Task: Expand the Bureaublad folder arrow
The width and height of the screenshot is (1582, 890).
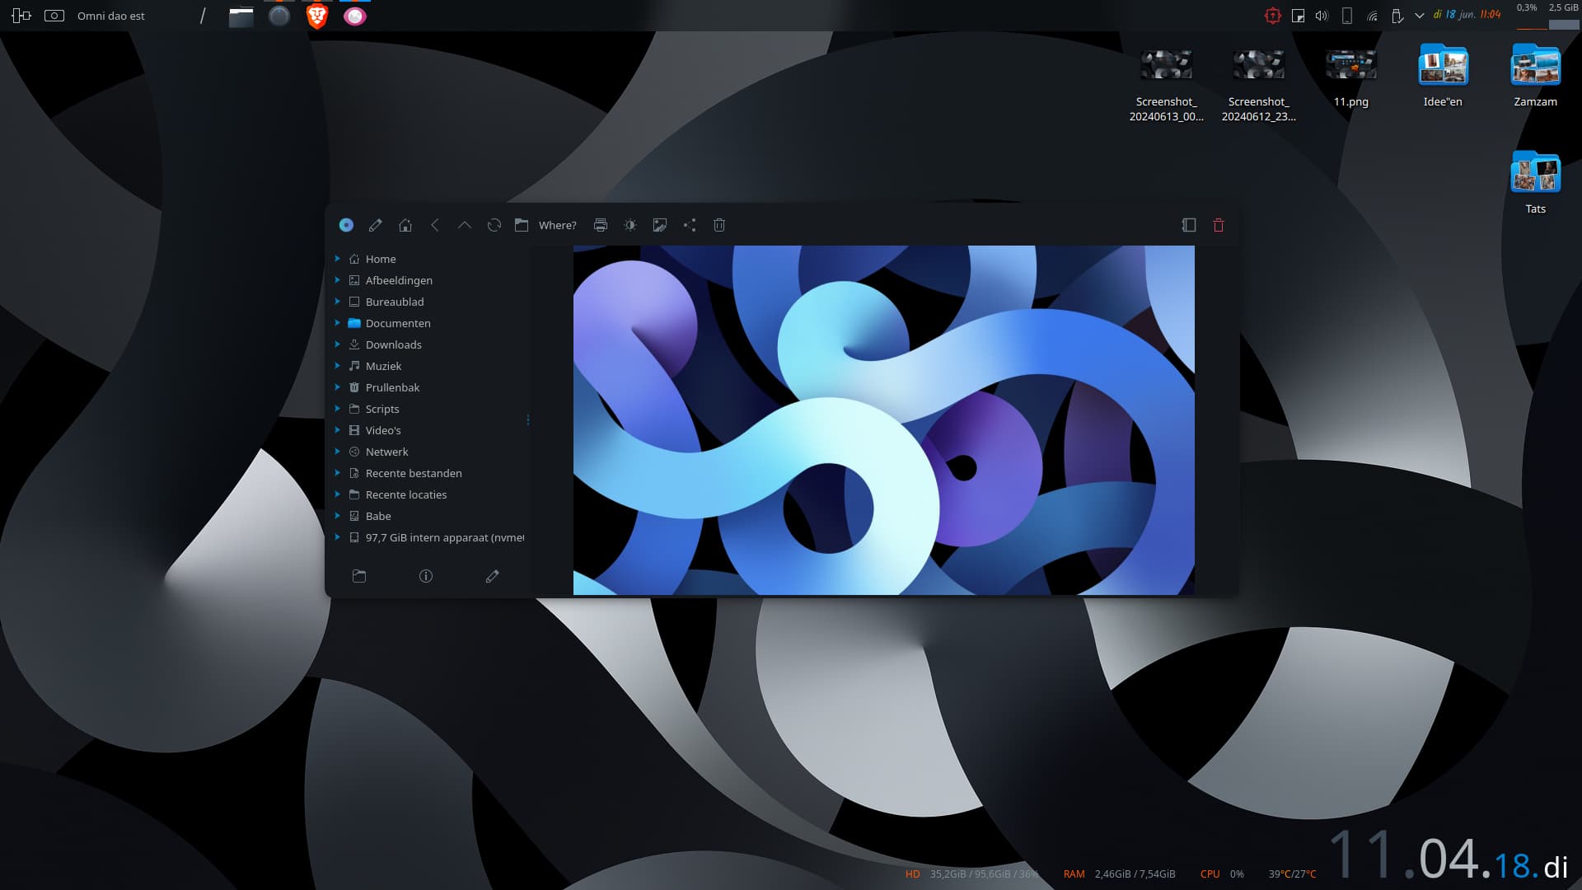Action: [337, 302]
